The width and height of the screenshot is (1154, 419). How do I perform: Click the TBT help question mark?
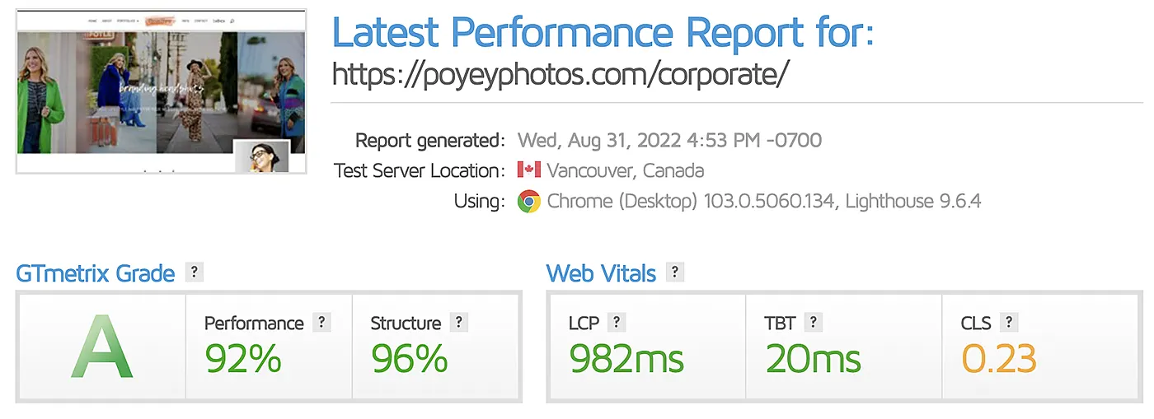pos(813,323)
